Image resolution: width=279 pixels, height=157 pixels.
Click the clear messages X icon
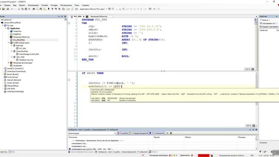pos(167,133)
